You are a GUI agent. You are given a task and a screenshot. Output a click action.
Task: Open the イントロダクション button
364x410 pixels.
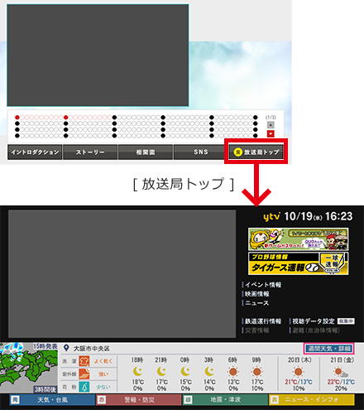coord(35,152)
